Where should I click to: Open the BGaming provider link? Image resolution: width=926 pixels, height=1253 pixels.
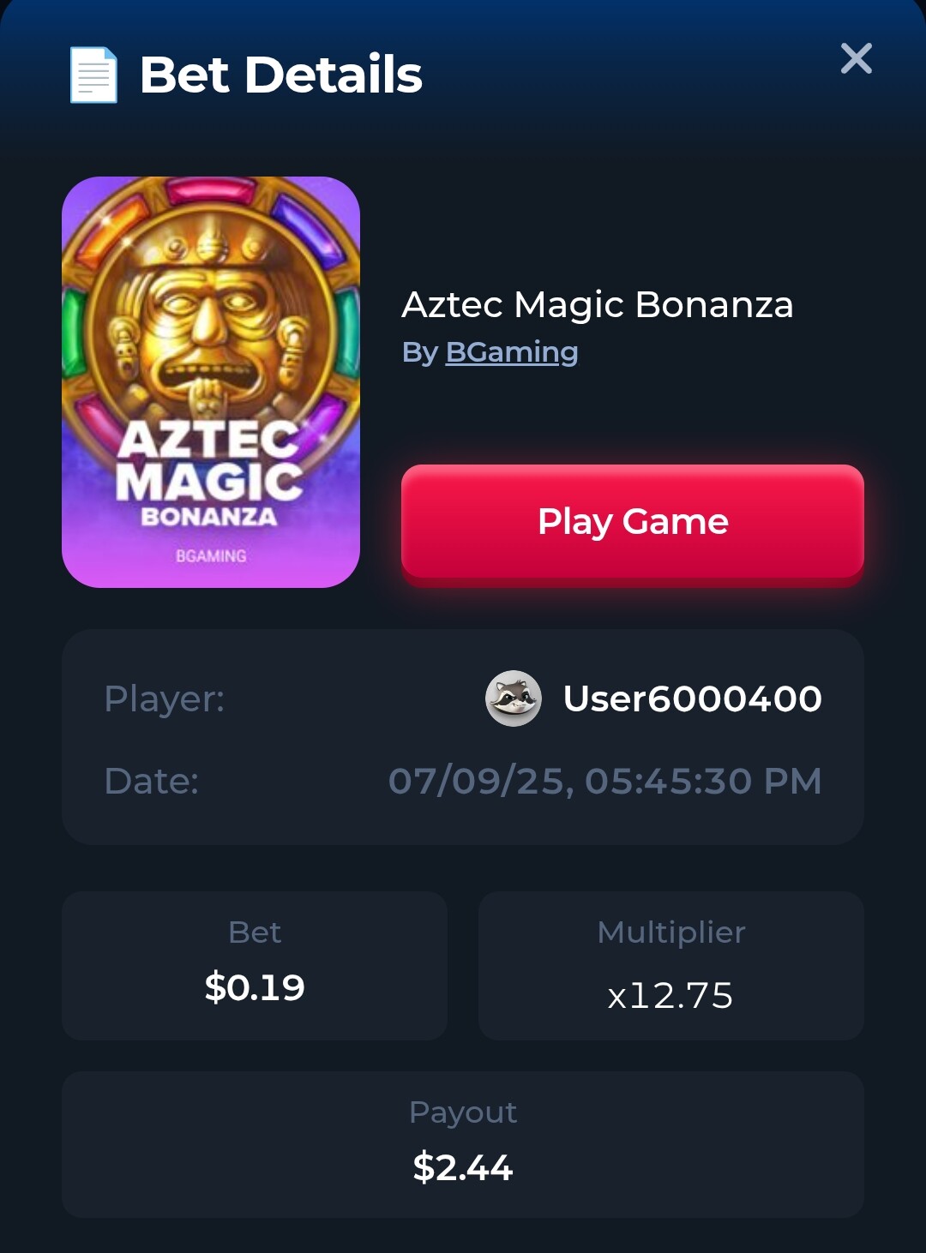(512, 351)
